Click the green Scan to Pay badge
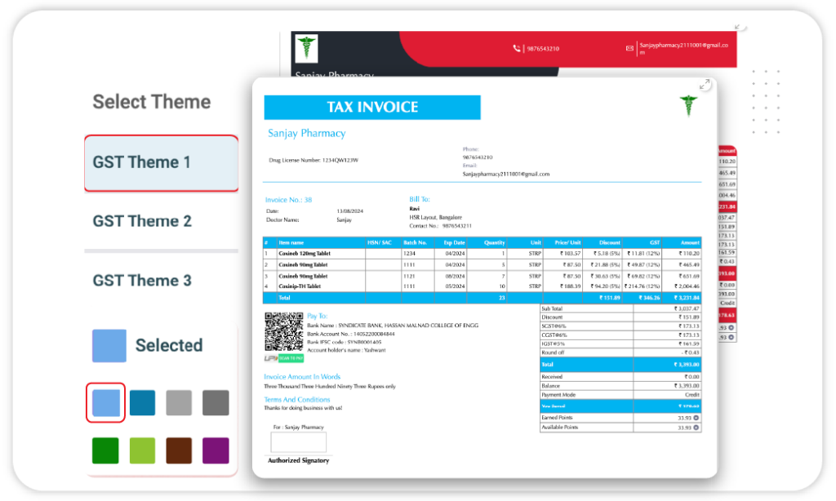This screenshot has height=501, width=836. 291,358
